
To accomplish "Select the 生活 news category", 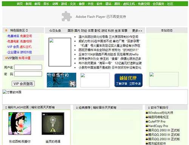I will [x=118, y=31].
